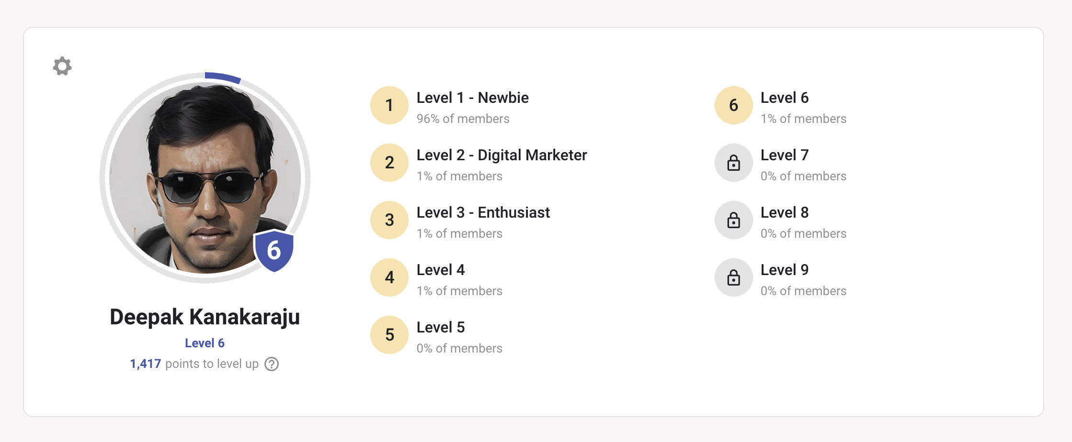The width and height of the screenshot is (1072, 442).
Task: Click the yellow number 5 badge
Action: click(x=389, y=335)
